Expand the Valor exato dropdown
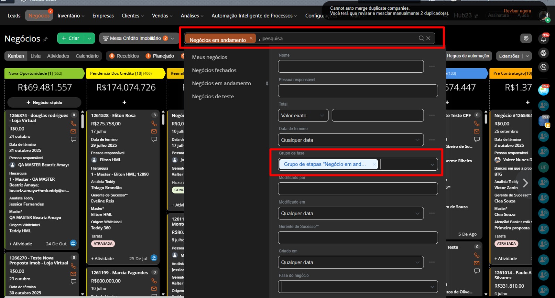Viewport: 555px width, 298px height. 303,116
